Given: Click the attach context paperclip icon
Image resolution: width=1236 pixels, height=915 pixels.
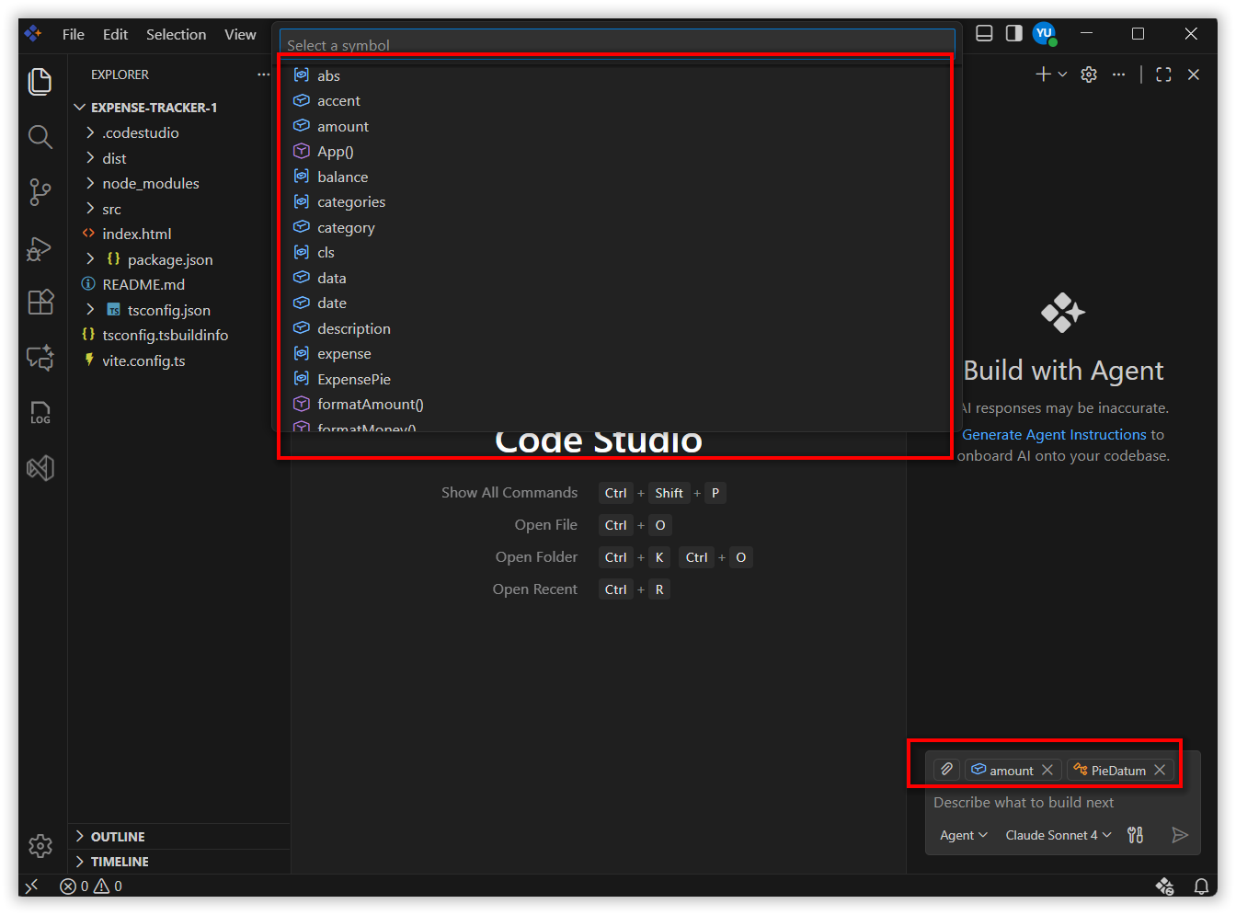Looking at the screenshot, I should coord(946,770).
